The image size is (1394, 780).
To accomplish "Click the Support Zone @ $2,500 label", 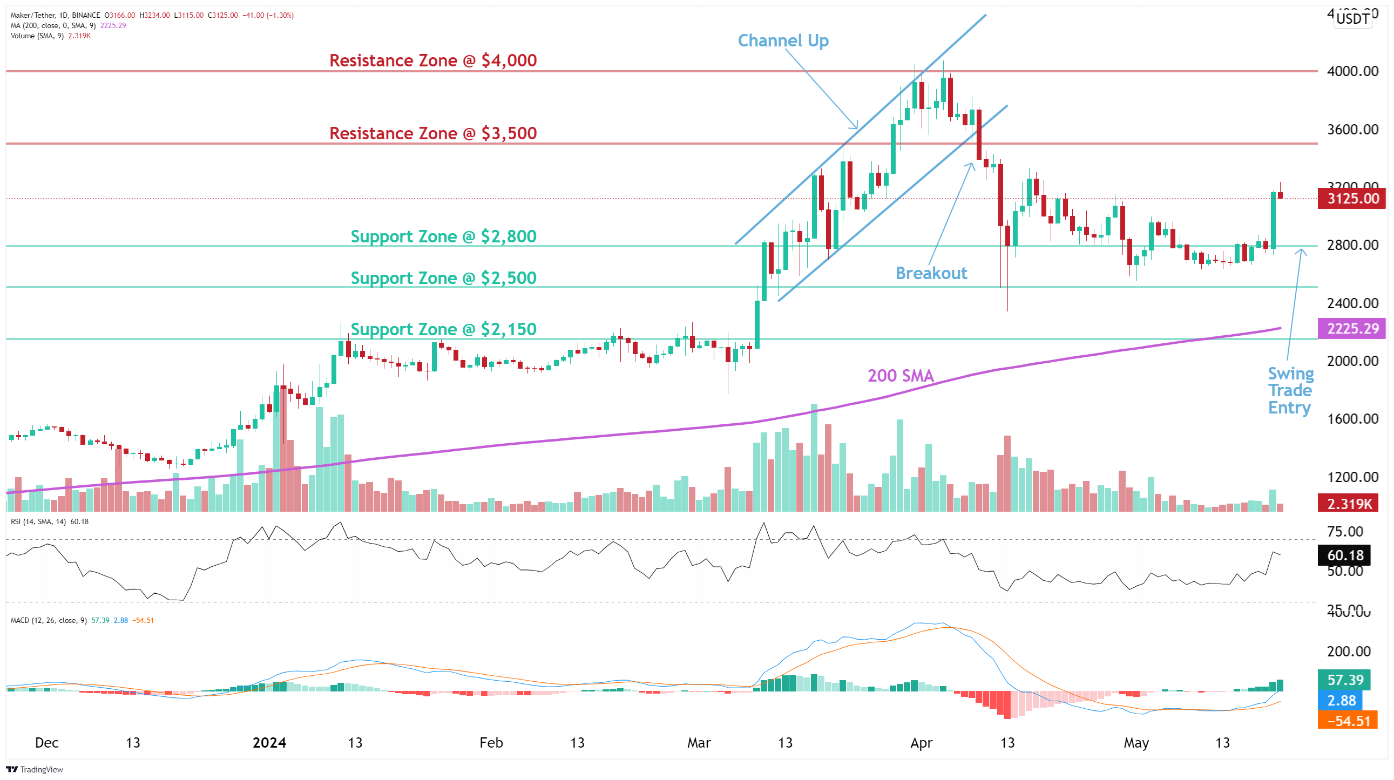I will [x=444, y=278].
